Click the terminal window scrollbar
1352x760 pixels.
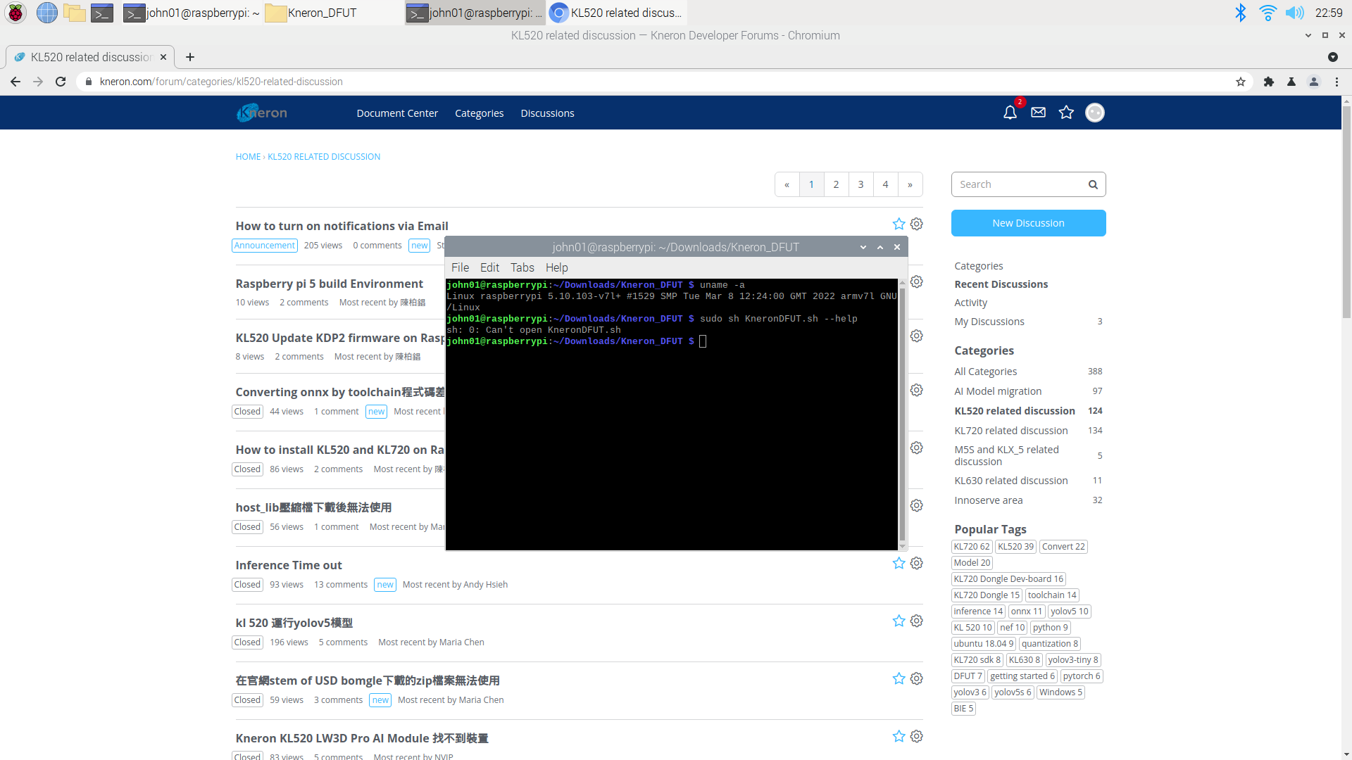coord(903,414)
